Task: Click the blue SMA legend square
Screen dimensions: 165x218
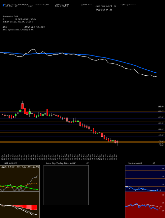Action: click(3, 6)
